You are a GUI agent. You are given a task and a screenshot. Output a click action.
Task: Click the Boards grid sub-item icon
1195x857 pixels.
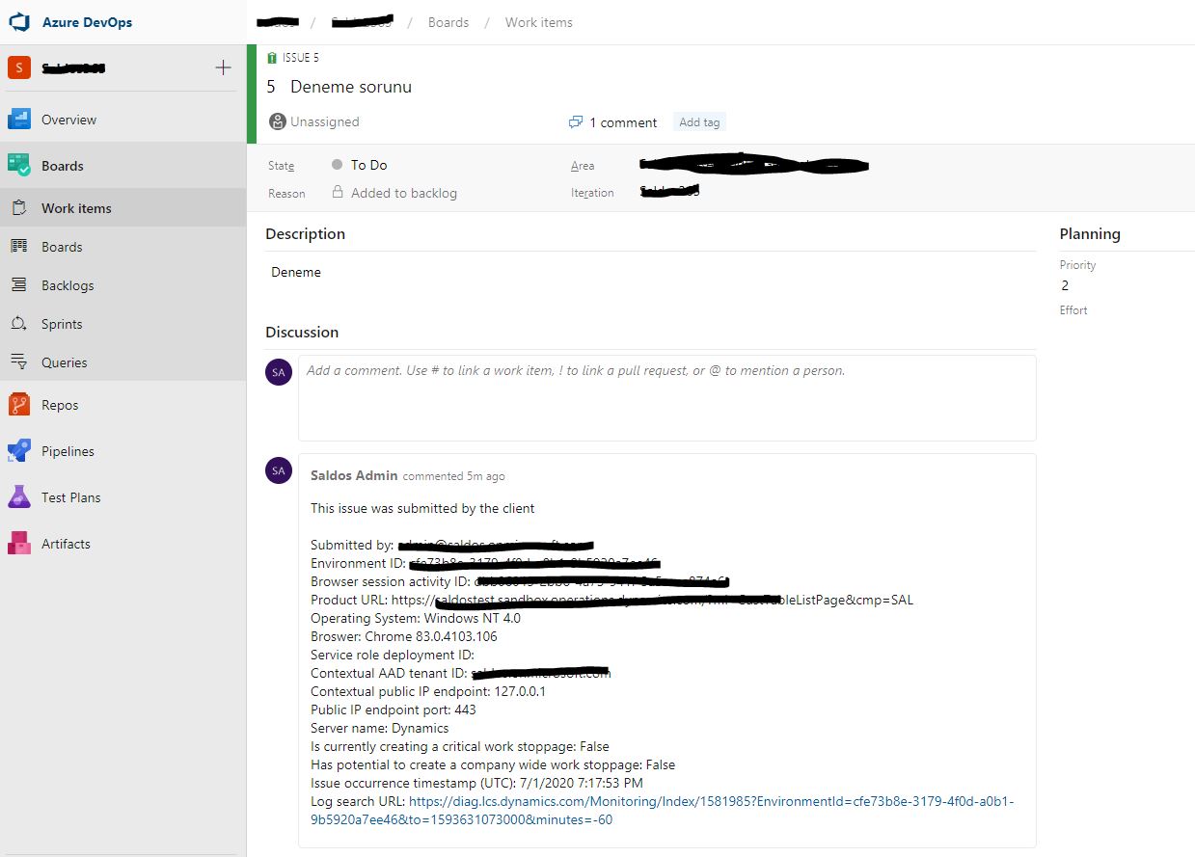click(19, 247)
